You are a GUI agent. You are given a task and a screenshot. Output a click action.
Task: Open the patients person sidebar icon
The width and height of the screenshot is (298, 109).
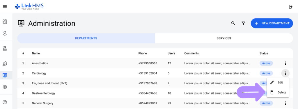(x=5, y=33)
